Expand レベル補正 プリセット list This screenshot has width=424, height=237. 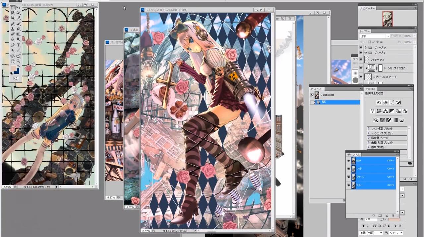[369, 128]
